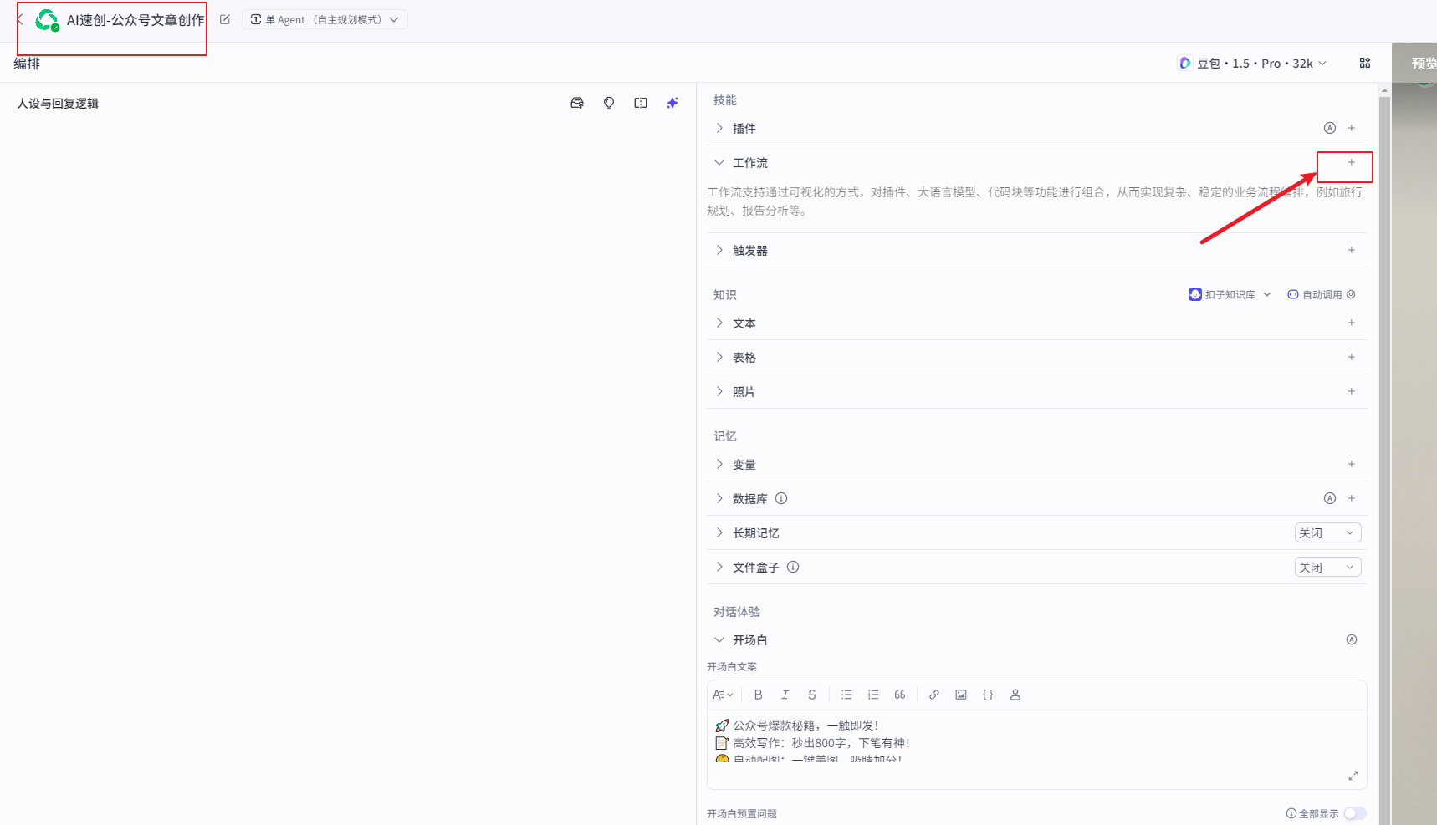Expand the 触发器 section
Image resolution: width=1437 pixels, height=825 pixels.
pyautogui.click(x=719, y=250)
